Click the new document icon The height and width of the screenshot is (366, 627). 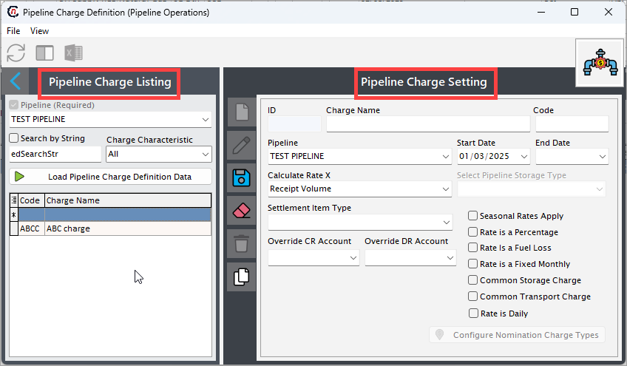pos(242,112)
